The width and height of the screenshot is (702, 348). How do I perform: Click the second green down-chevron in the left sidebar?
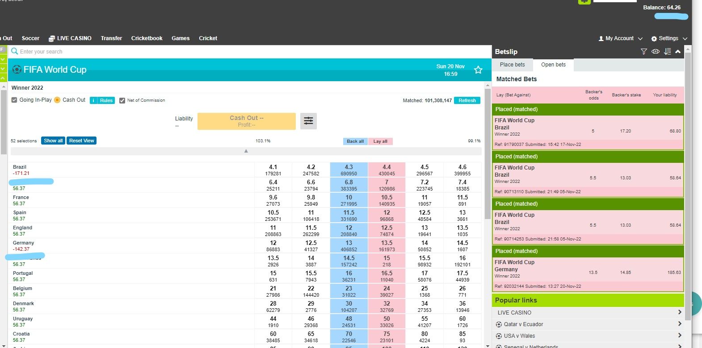pyautogui.click(x=3, y=69)
